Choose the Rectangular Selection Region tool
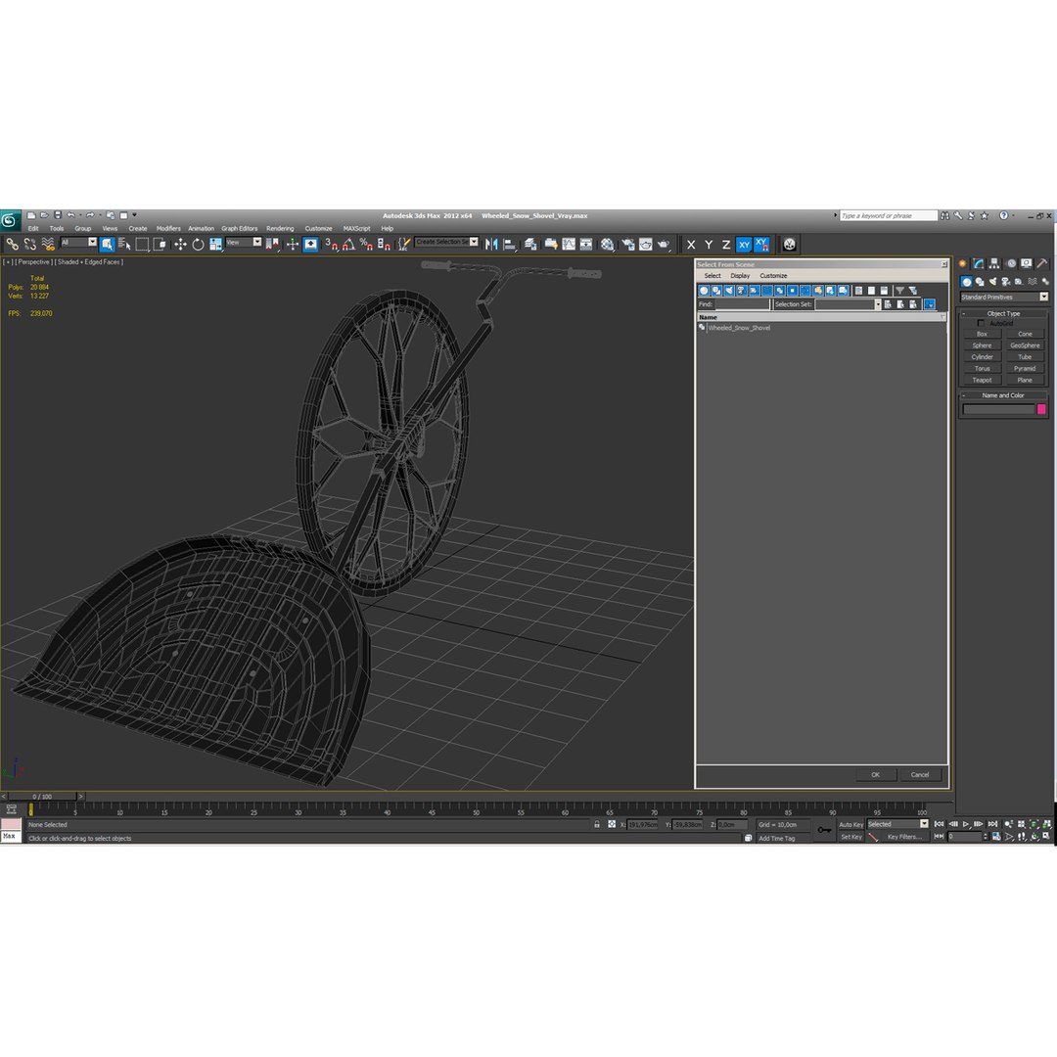This screenshot has width=1057, height=1057. tap(142, 244)
